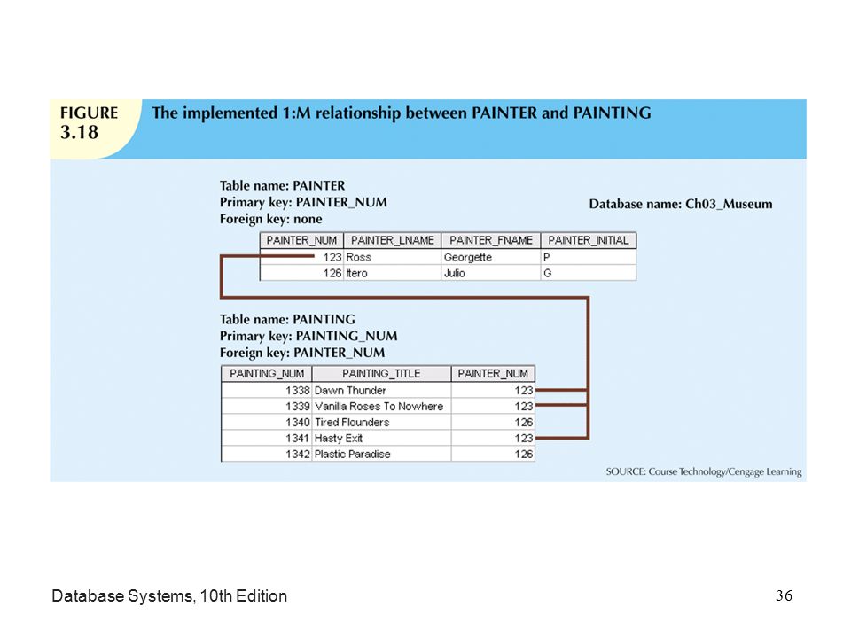The image size is (851, 638).
Task: Select painting number 1342
Action: pyautogui.click(x=267, y=454)
